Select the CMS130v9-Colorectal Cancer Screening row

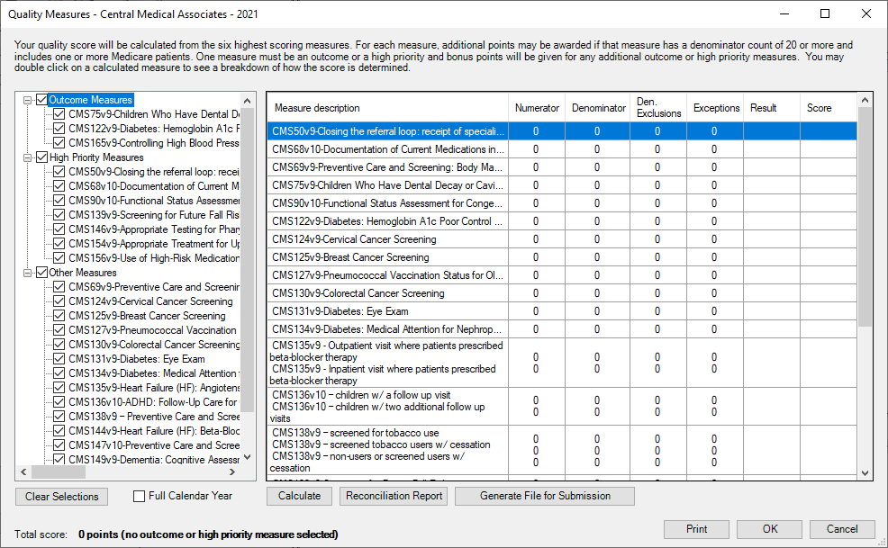(386, 293)
